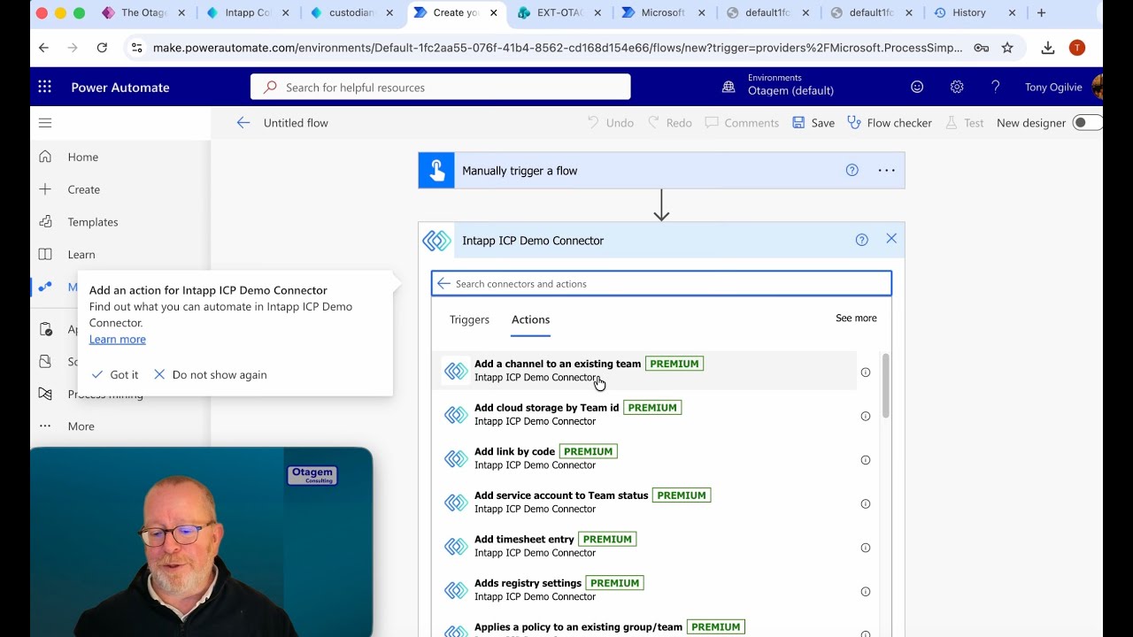1133x637 pixels.
Task: Open the help question mark in header
Action: pos(996,87)
